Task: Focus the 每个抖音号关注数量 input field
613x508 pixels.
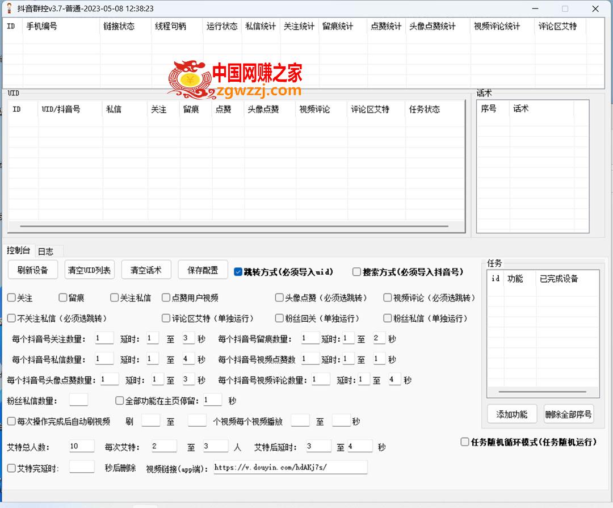Action: point(104,338)
